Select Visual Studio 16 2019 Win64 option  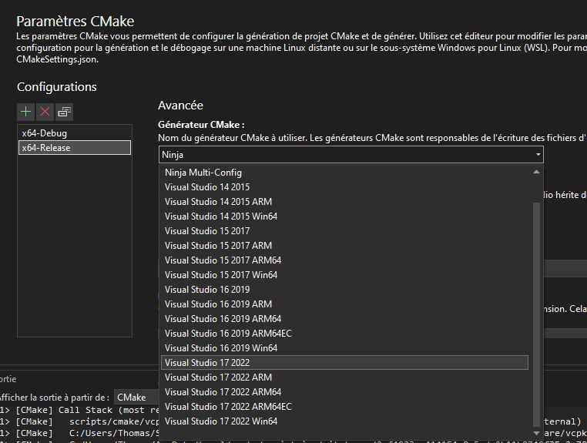(x=220, y=348)
